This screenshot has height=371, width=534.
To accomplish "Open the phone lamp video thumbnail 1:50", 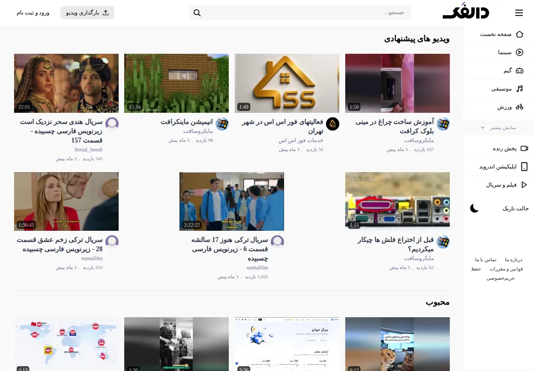I will click(x=398, y=83).
